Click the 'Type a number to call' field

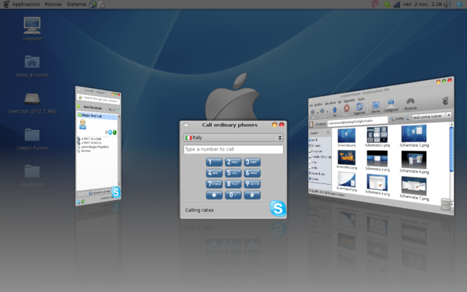(233, 149)
